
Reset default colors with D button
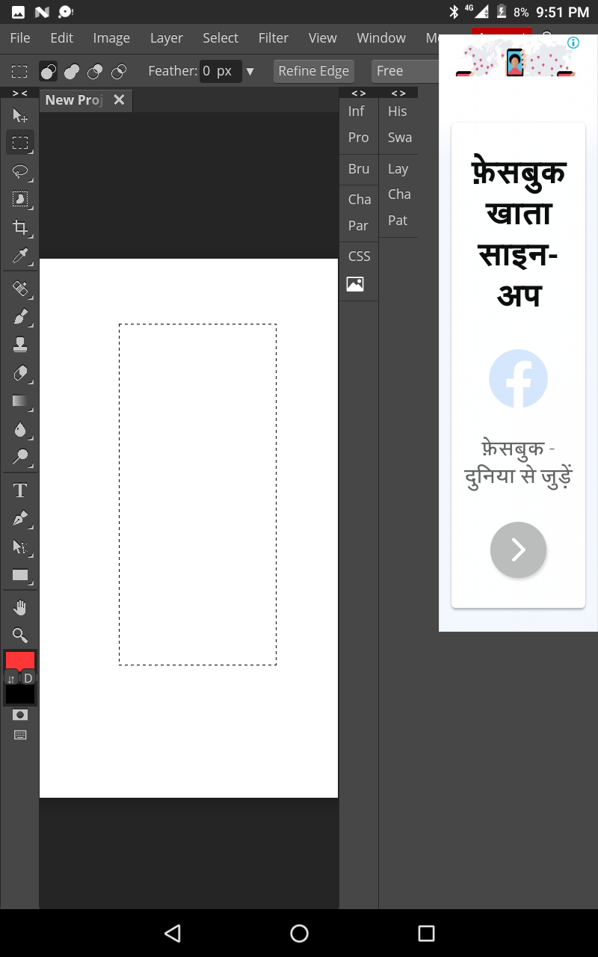pyautogui.click(x=28, y=678)
